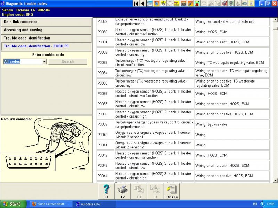Select the P0037 code cell
Viewport: 278px width, 208px height.
(x=105, y=104)
